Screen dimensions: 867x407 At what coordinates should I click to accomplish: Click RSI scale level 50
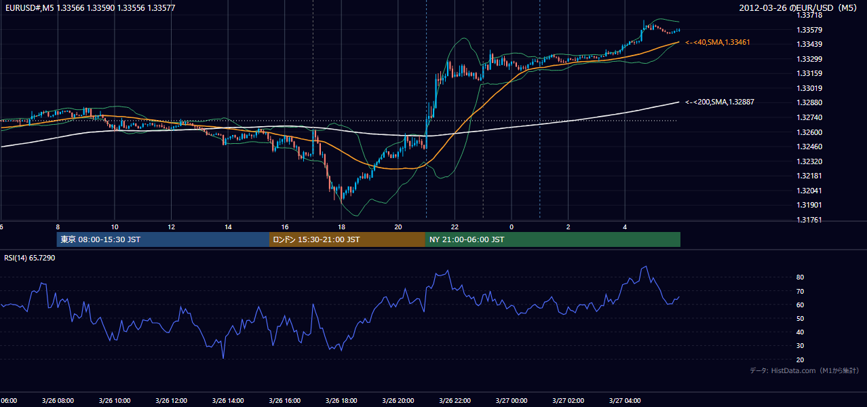[801, 318]
